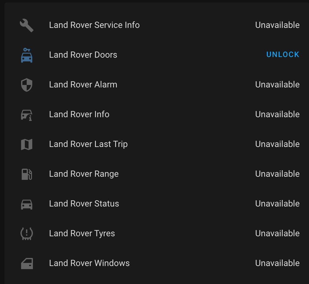Viewport: 309px width, 284px height.
Task: Open the Land Rover Windows entity
Action: (89, 263)
